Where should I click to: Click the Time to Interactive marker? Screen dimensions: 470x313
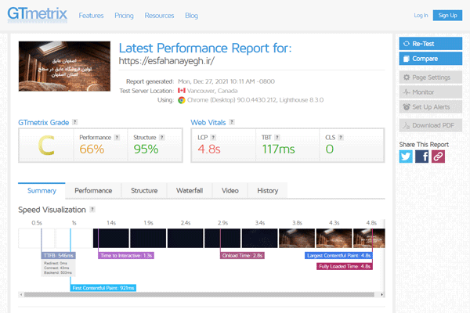[126, 255]
